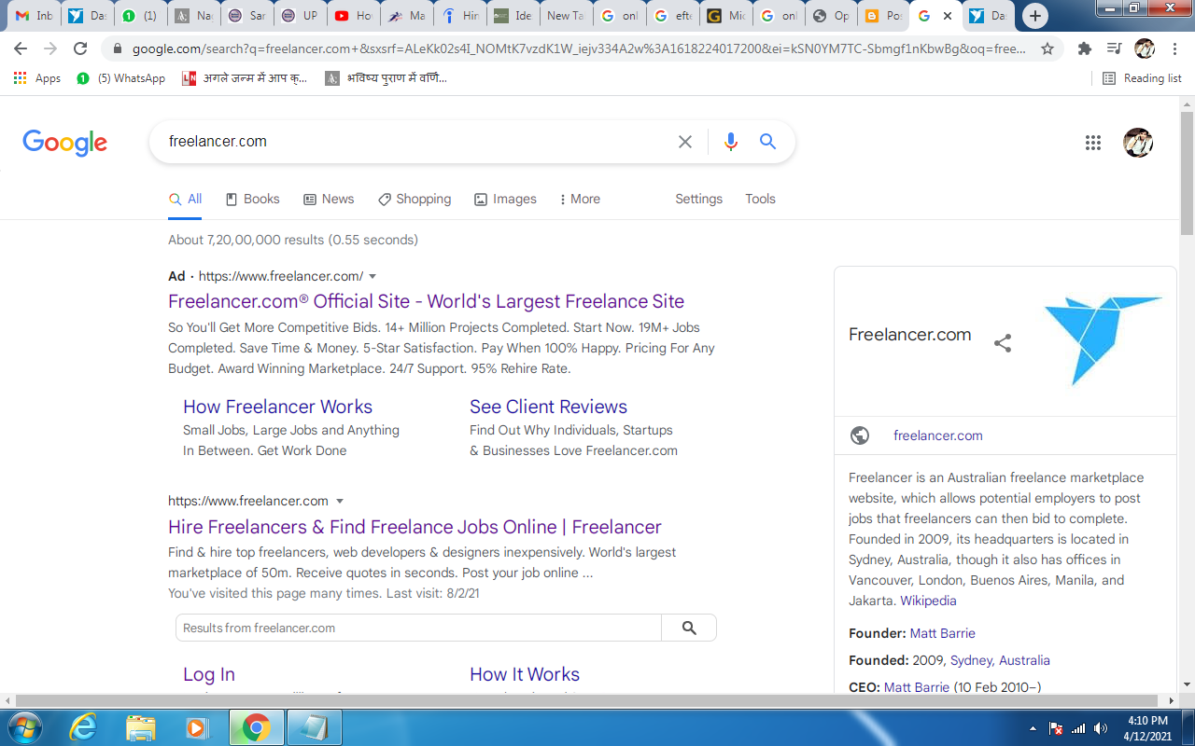Open the media control icon in toolbar
The image size is (1195, 746).
(1114, 48)
